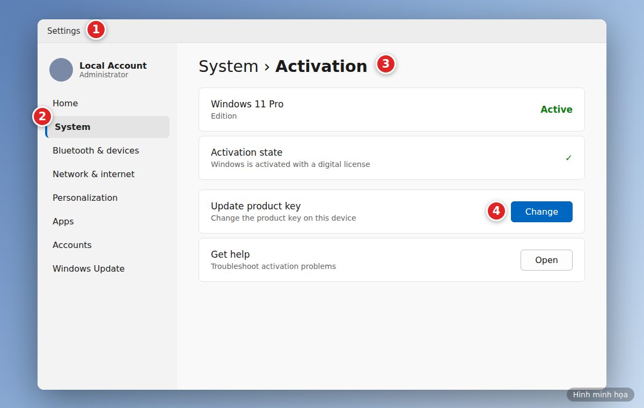The height and width of the screenshot is (408, 644).
Task: Click the Change product key button
Action: pos(541,212)
